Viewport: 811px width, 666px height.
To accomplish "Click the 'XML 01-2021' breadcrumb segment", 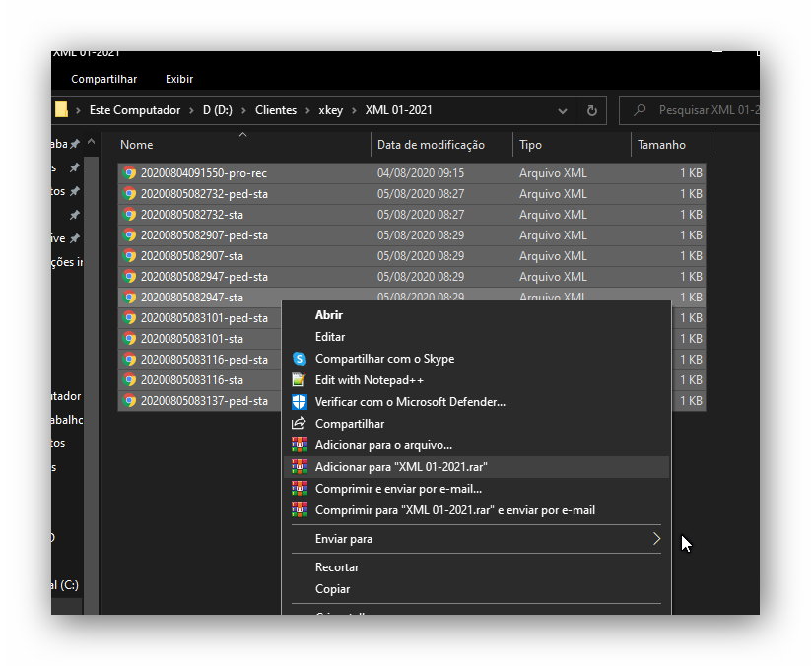I will click(398, 110).
